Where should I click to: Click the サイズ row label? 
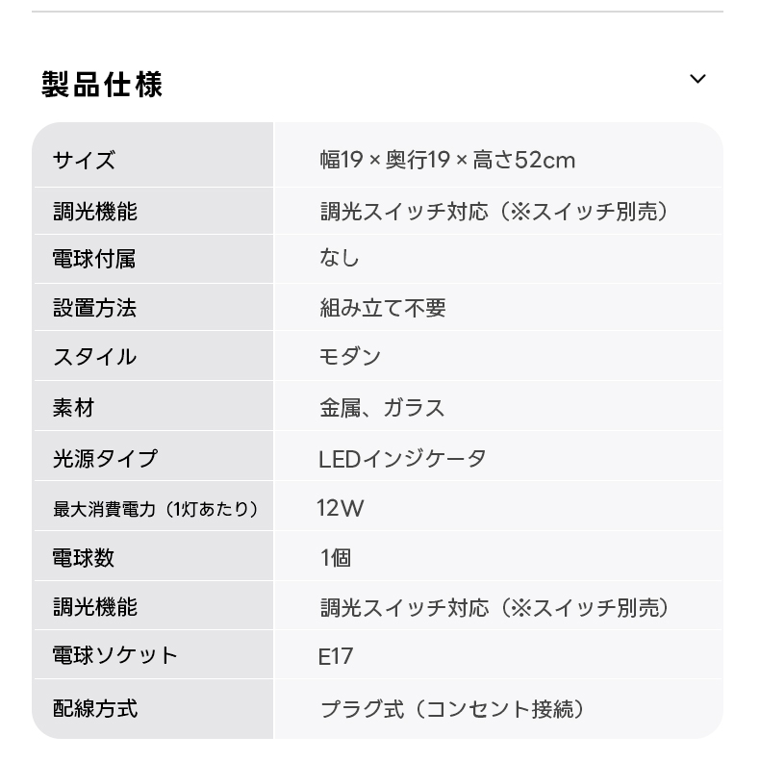(x=85, y=160)
